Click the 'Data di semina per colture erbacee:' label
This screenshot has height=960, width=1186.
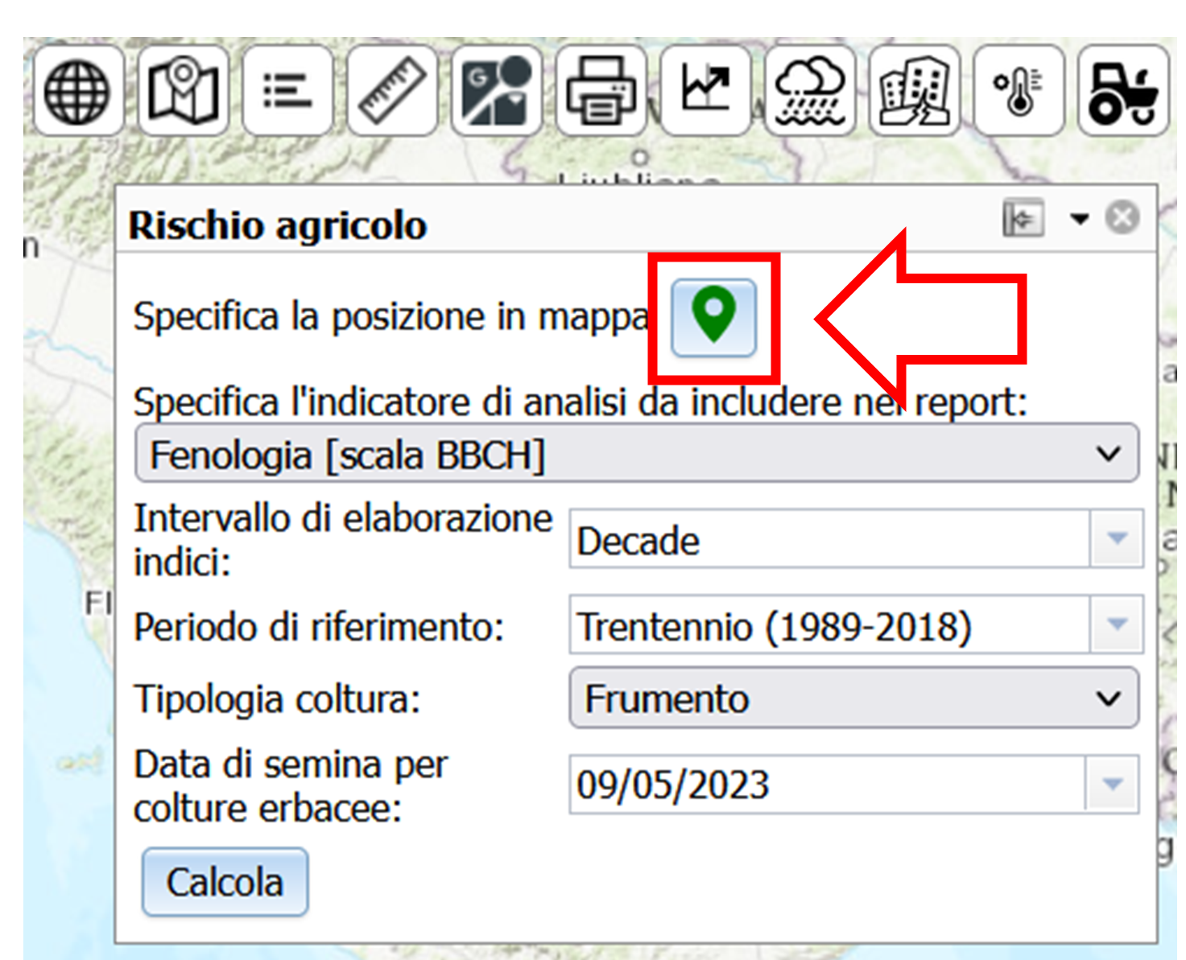(x=291, y=786)
